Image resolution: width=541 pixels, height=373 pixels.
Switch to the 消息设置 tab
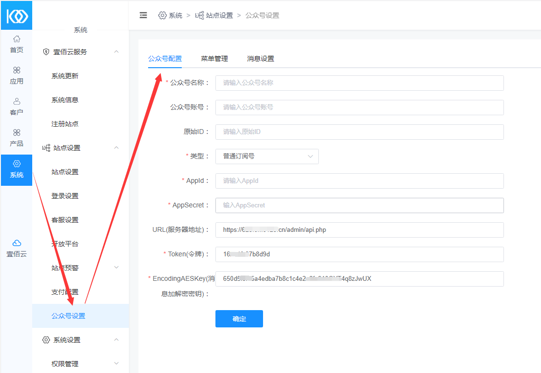pos(261,59)
